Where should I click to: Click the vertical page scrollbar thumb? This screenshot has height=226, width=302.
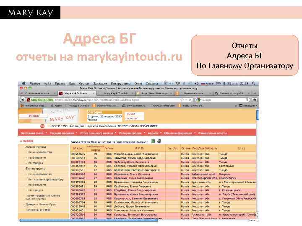[258, 115]
